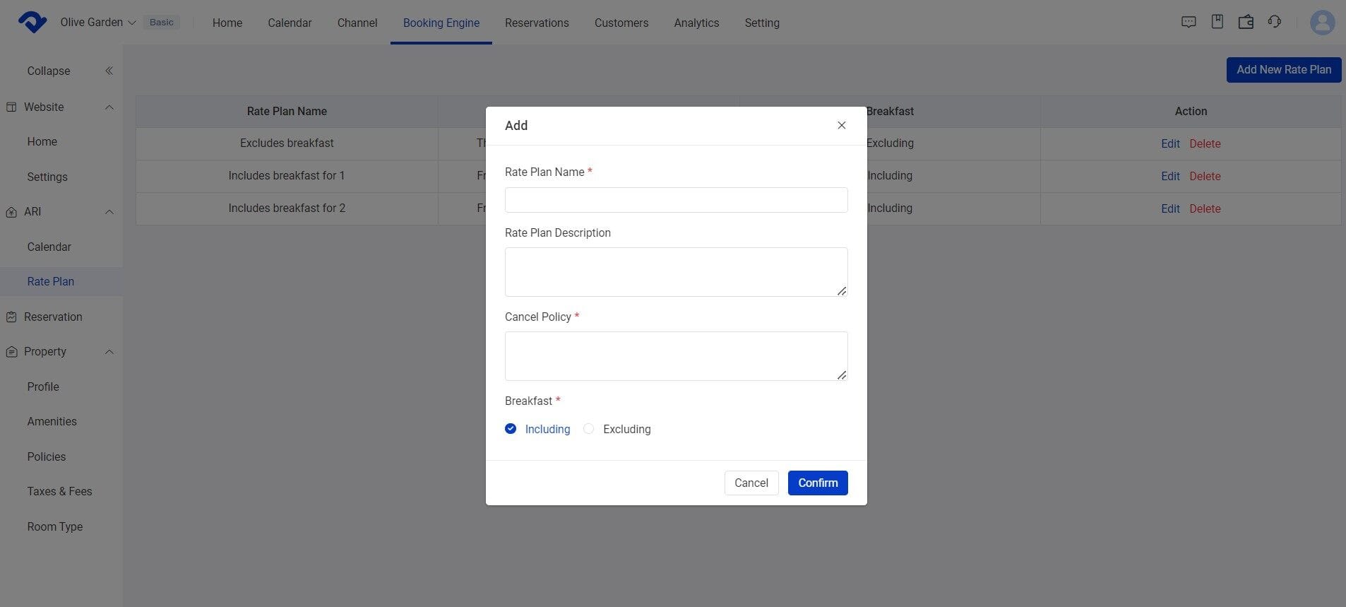Viewport: 1346px width, 607px height.
Task: Close the Add dialog with X
Action: (x=841, y=125)
